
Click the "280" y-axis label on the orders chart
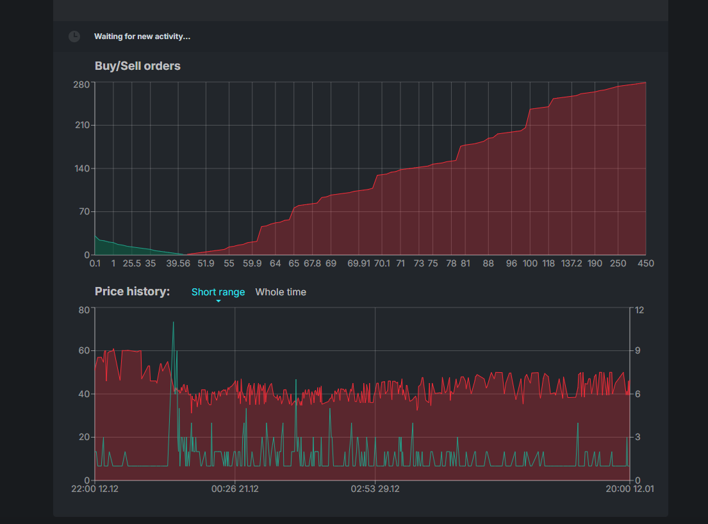[82, 83]
